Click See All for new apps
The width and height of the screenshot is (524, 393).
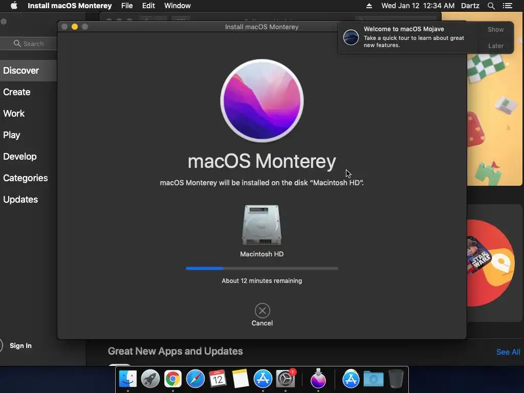coord(508,352)
